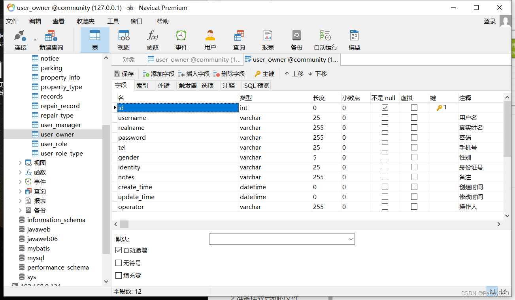The image size is (515, 300).
Task: Enable the 无符号 unsigned checkbox
Action: coord(119,263)
